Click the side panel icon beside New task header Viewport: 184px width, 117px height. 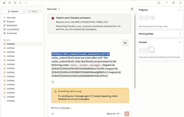[132, 9]
